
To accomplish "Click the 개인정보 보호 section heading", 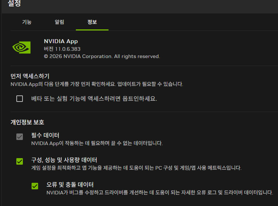I will click(27, 122).
